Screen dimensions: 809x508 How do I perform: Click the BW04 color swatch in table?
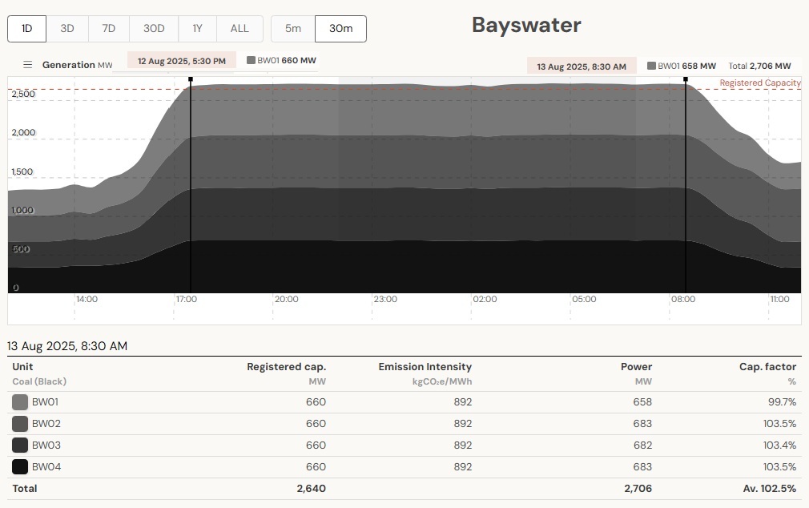(20, 467)
